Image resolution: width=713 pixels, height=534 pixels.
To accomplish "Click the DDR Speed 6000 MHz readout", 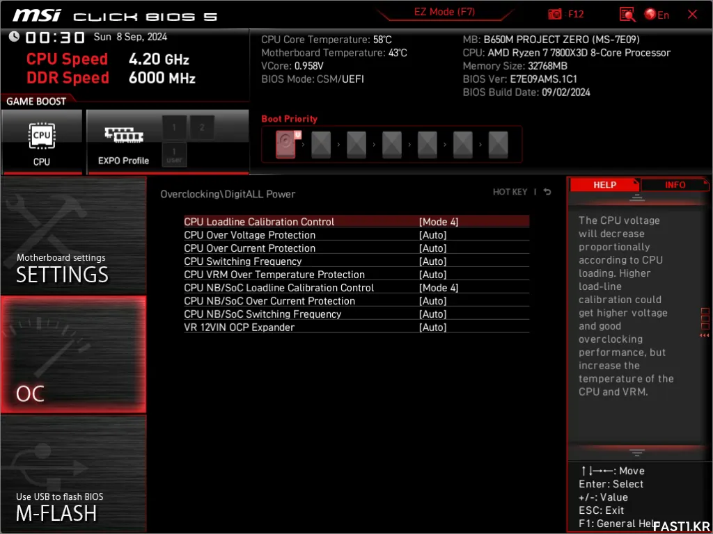I will [111, 78].
